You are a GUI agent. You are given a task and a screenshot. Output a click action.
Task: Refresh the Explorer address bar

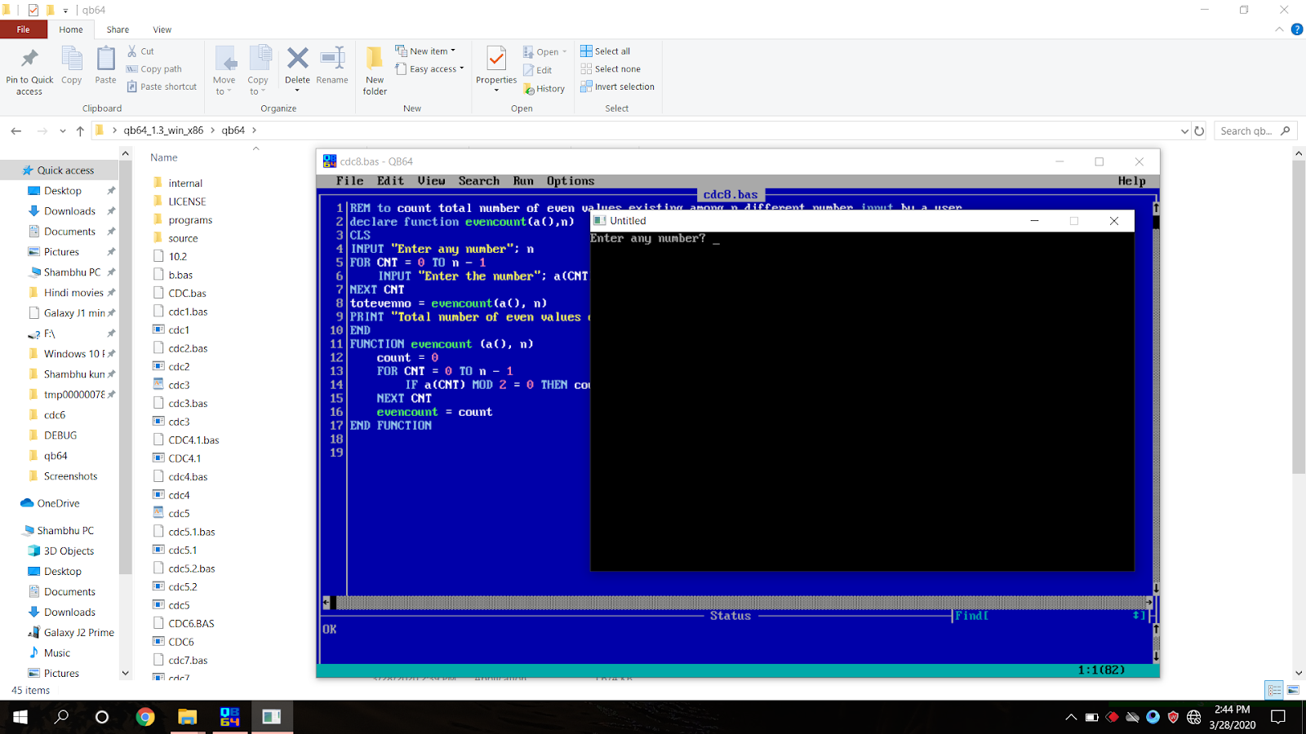pyautogui.click(x=1199, y=130)
